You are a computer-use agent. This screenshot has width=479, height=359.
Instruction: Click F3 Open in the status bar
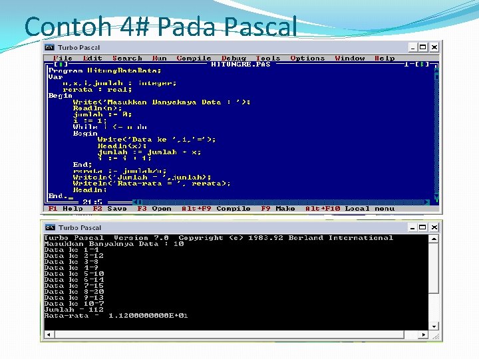(x=154, y=209)
